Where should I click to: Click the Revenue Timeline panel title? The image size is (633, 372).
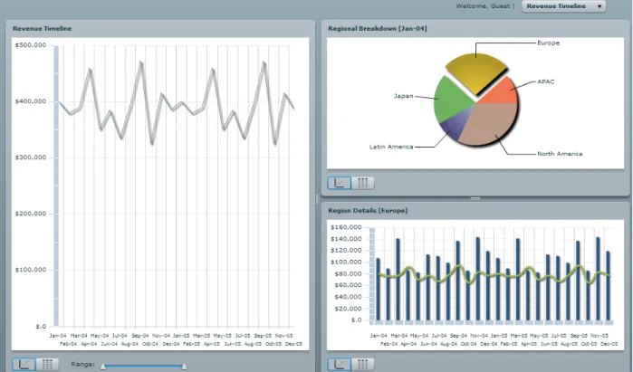[42, 29]
